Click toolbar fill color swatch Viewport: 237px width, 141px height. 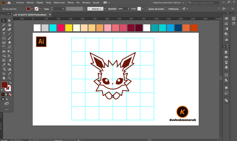(4, 85)
